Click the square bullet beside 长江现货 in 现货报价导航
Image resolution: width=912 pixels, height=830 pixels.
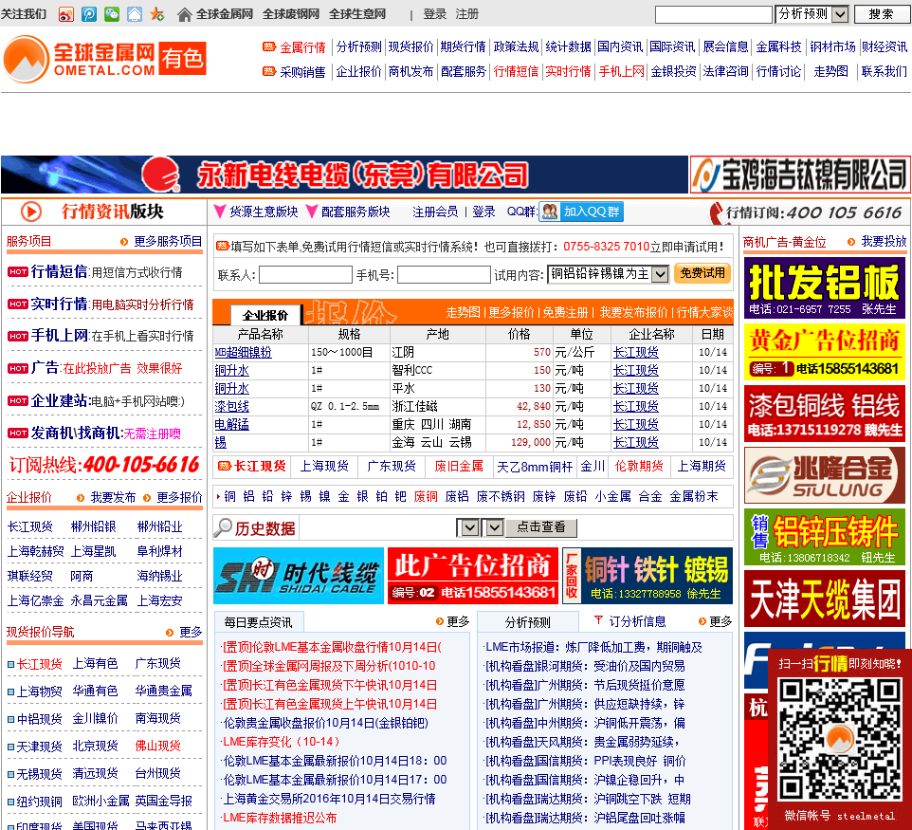10,664
